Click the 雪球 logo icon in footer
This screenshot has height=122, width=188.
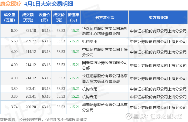[128, 116]
